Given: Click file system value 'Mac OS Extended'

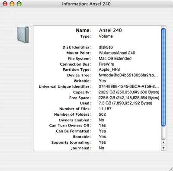Looking at the screenshot, I should 115,58.
